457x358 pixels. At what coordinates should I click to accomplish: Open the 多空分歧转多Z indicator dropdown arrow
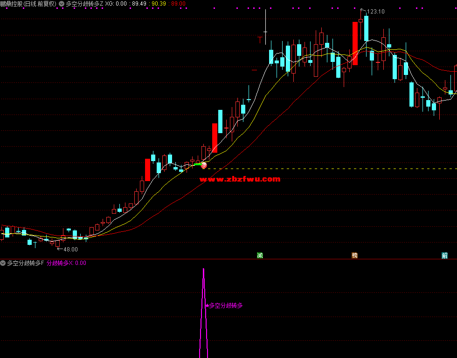pyautogui.click(x=62, y=4)
